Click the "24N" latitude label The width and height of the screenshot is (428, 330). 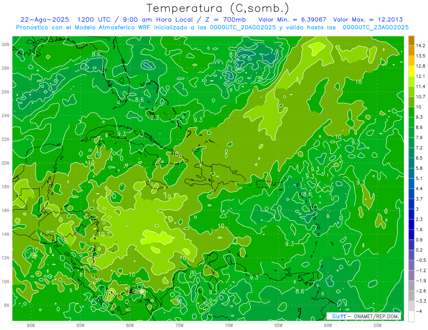point(6,116)
